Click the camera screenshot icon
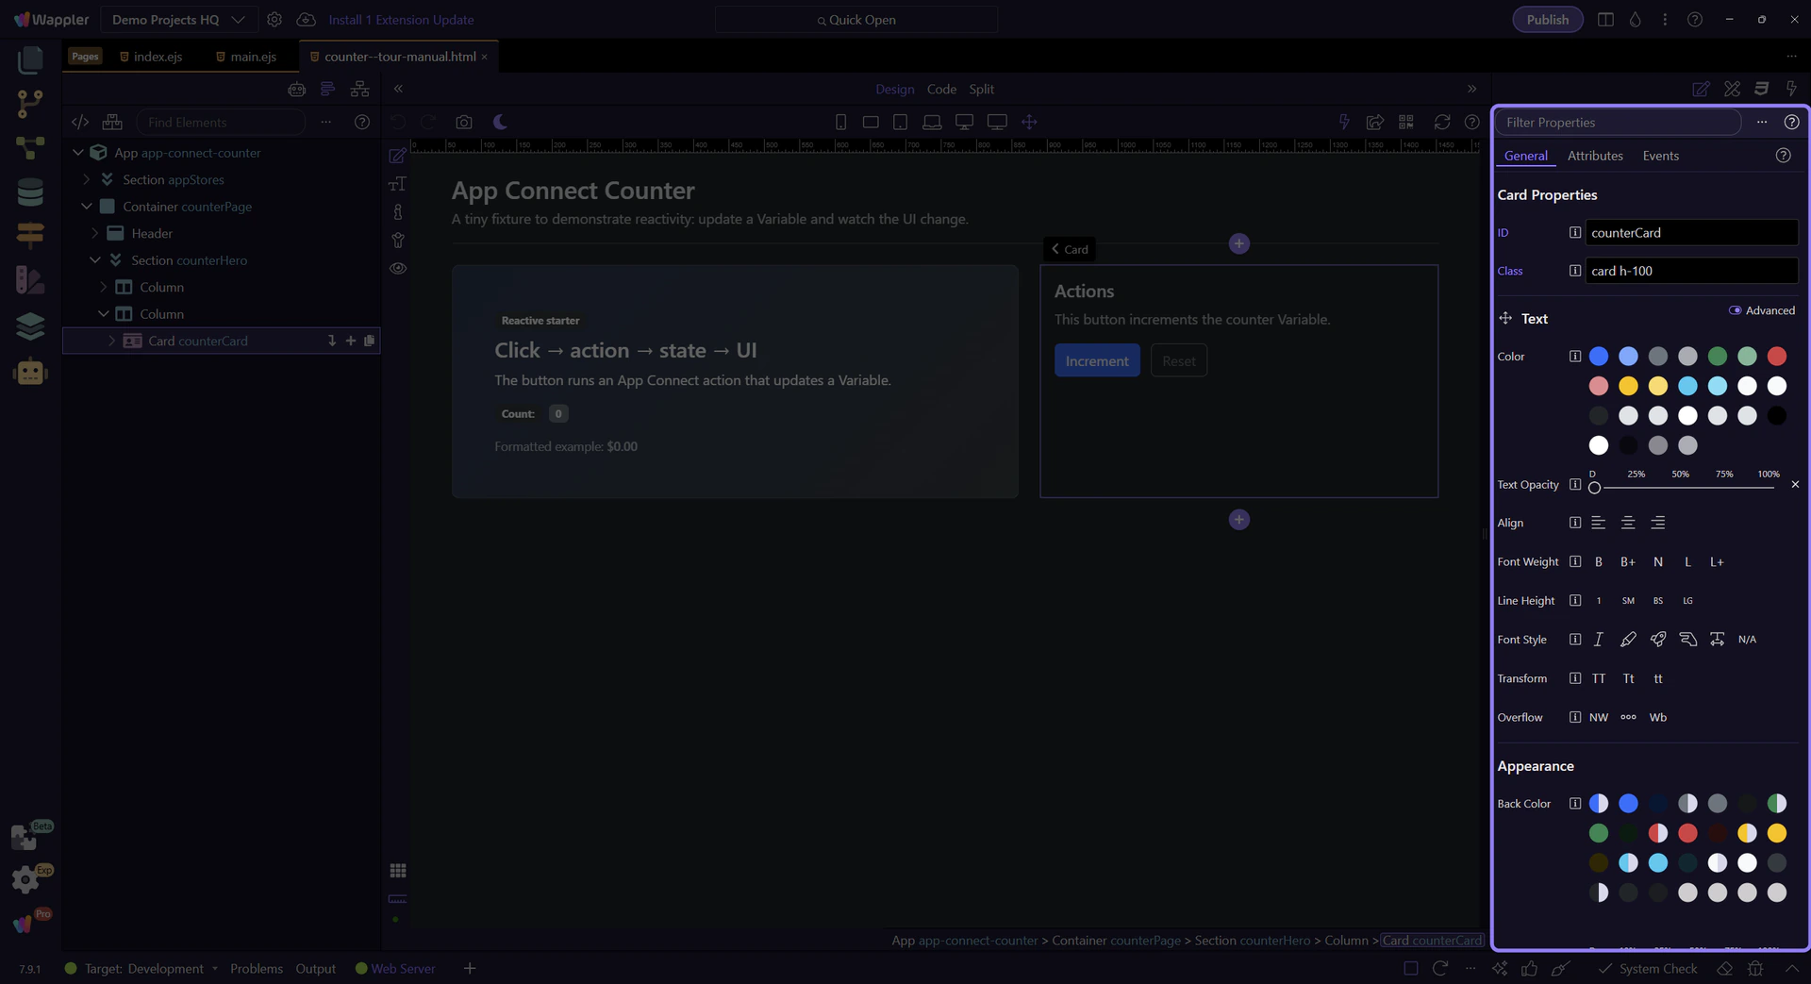The width and height of the screenshot is (1811, 984). coord(463,122)
